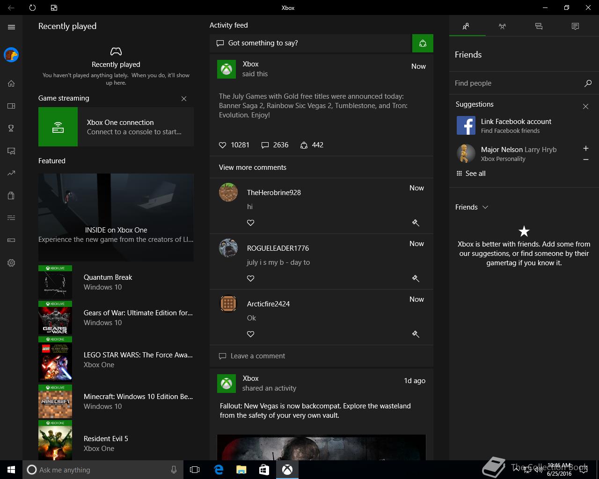Click the Find people input field

coord(517,83)
